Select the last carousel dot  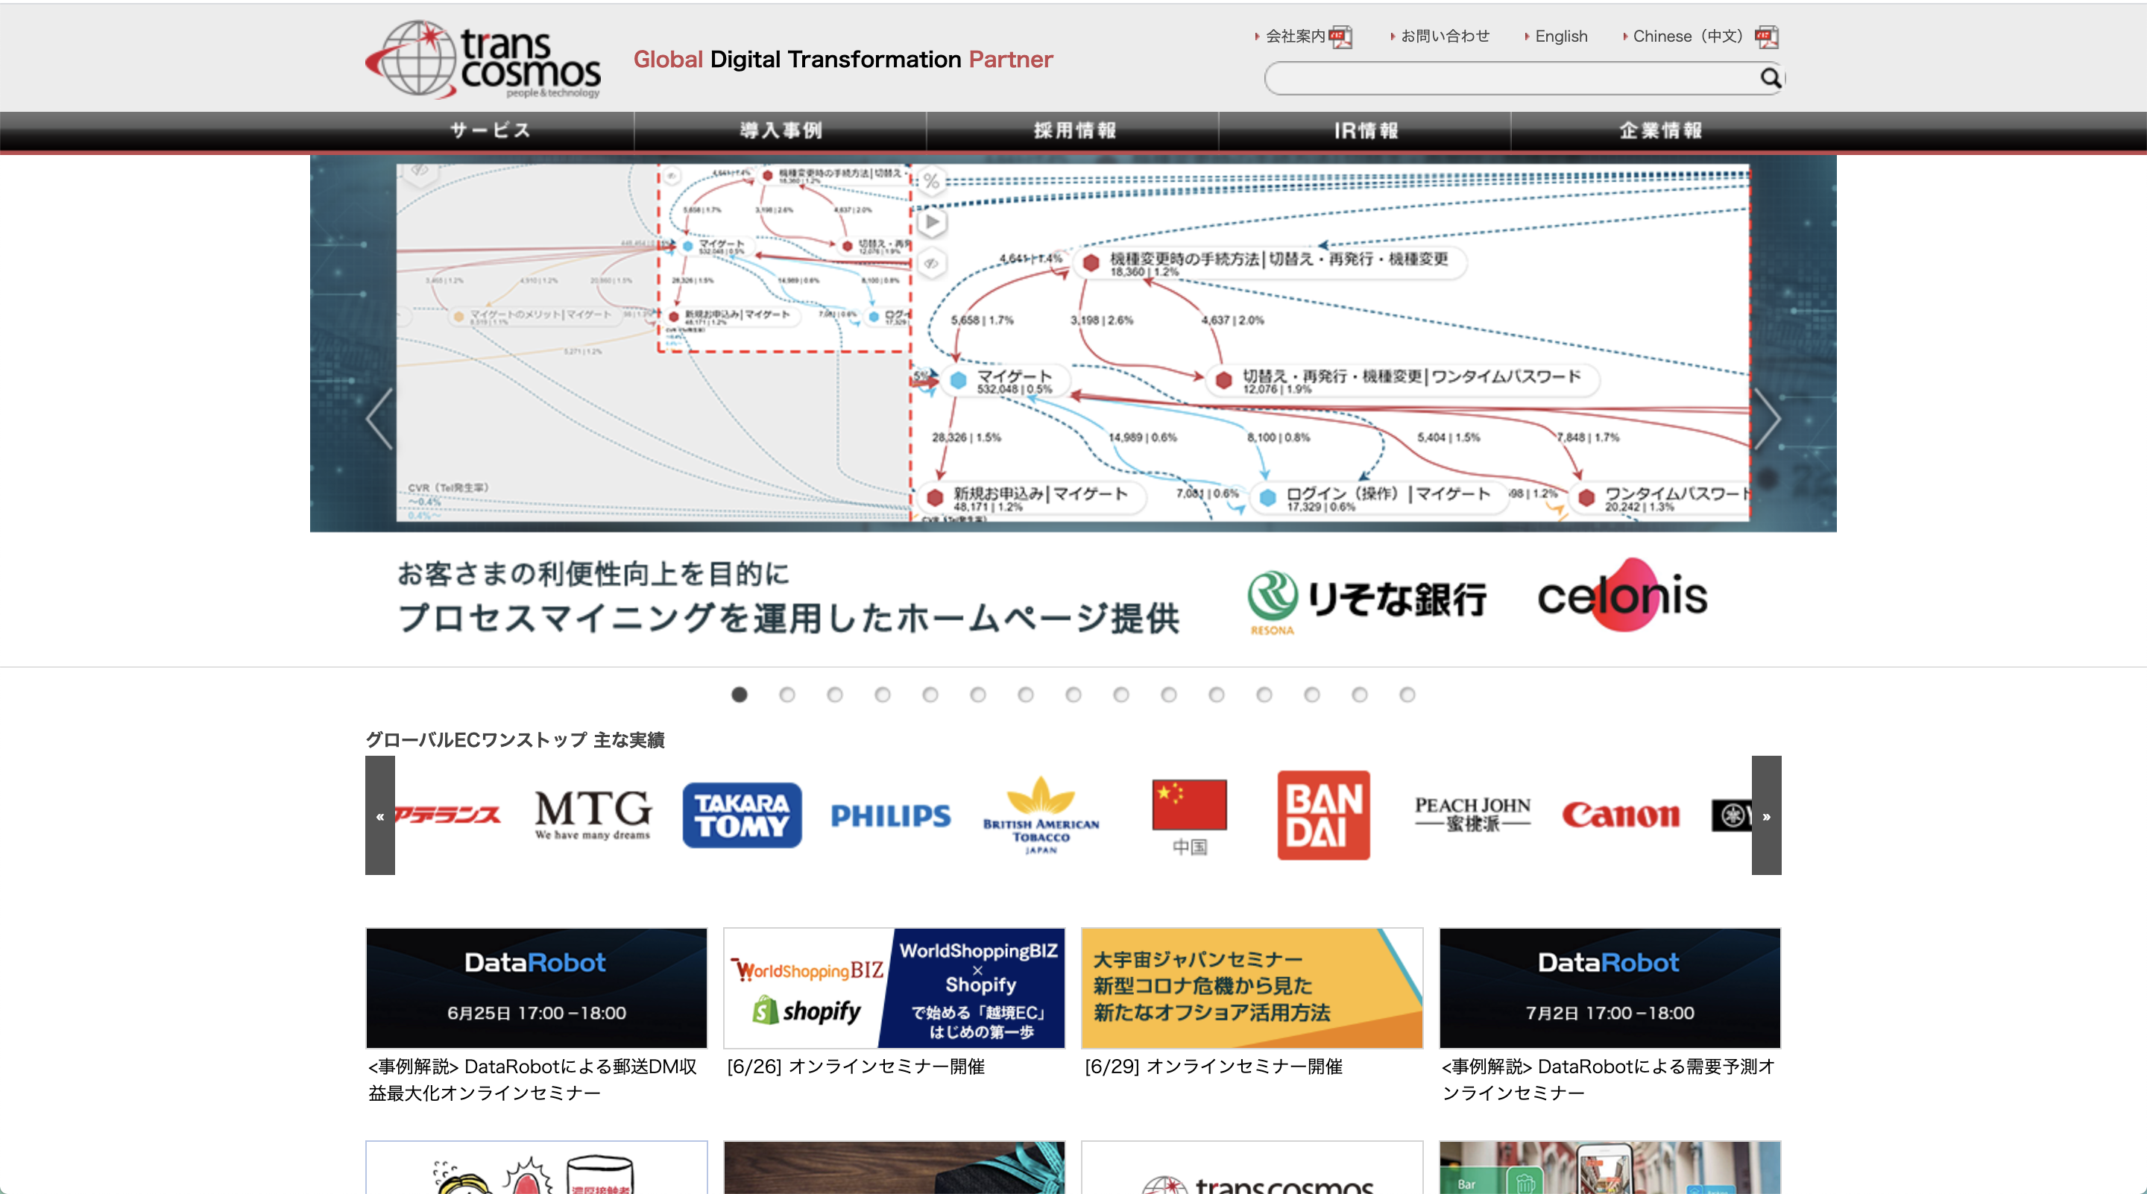click(1407, 695)
